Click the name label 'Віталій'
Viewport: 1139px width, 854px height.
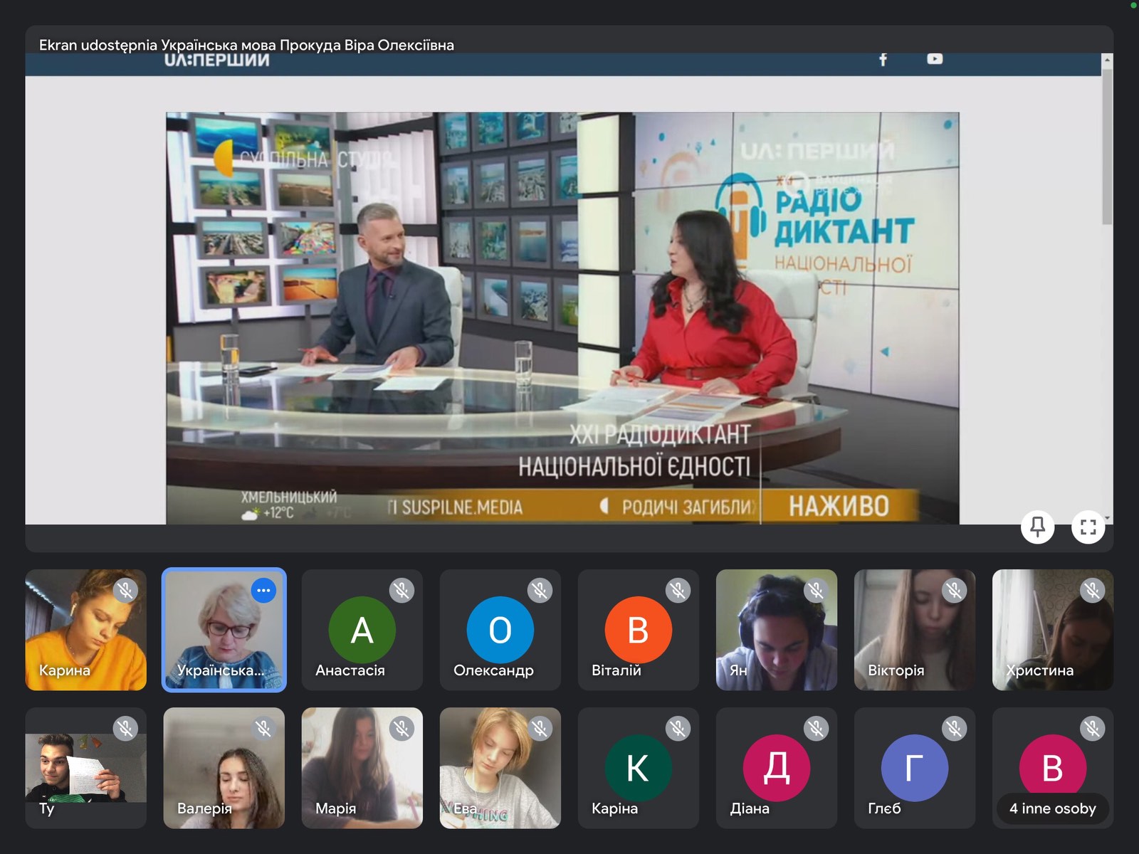point(616,670)
